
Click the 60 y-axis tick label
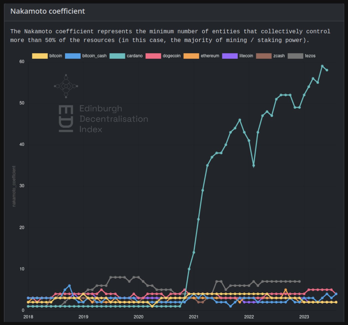[x=22, y=62]
